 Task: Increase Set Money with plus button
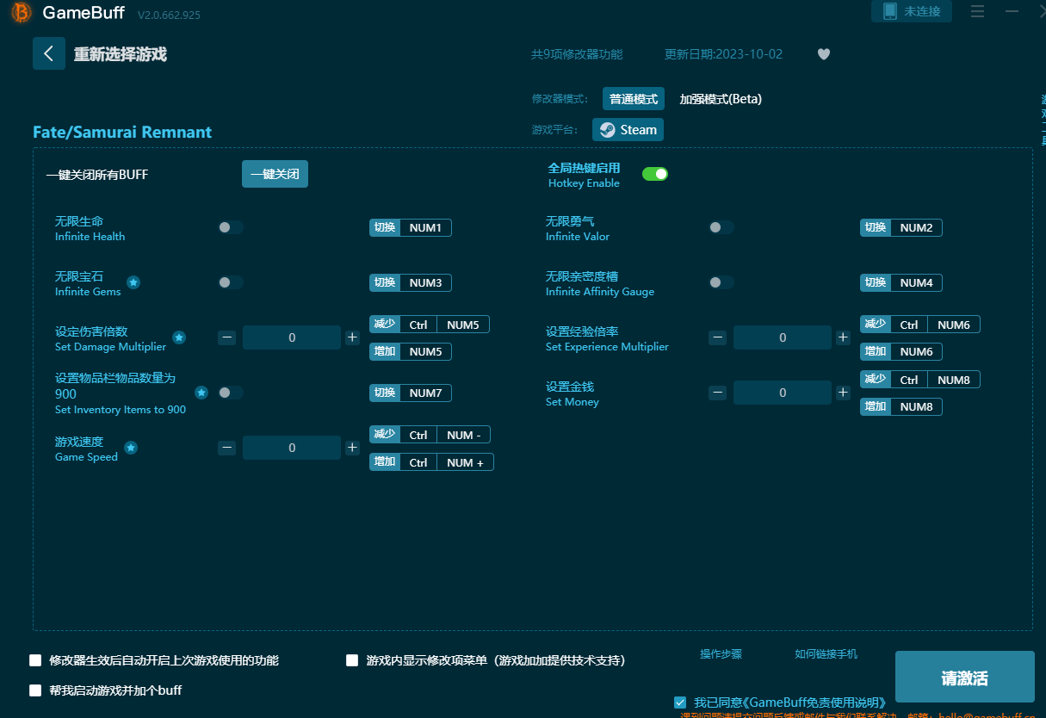click(x=843, y=393)
